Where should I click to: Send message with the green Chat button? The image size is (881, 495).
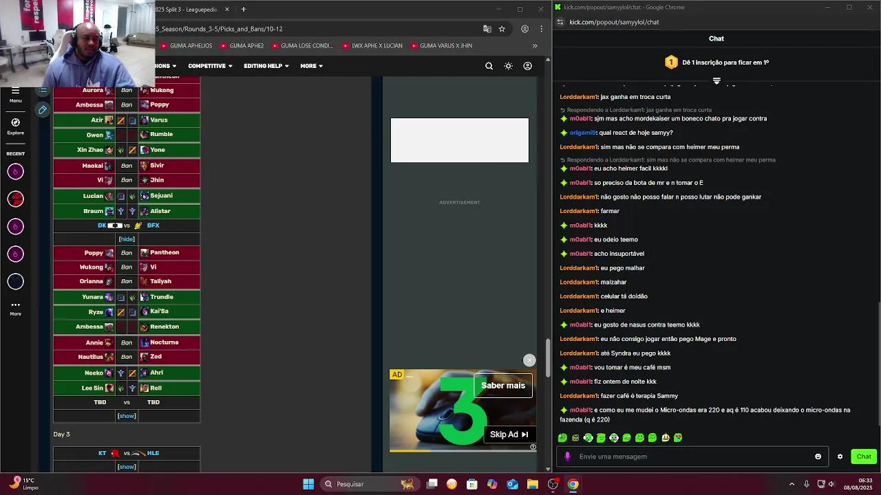click(864, 456)
